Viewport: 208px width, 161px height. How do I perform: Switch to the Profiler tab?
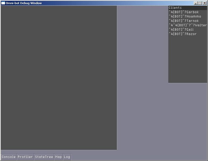click(25, 157)
